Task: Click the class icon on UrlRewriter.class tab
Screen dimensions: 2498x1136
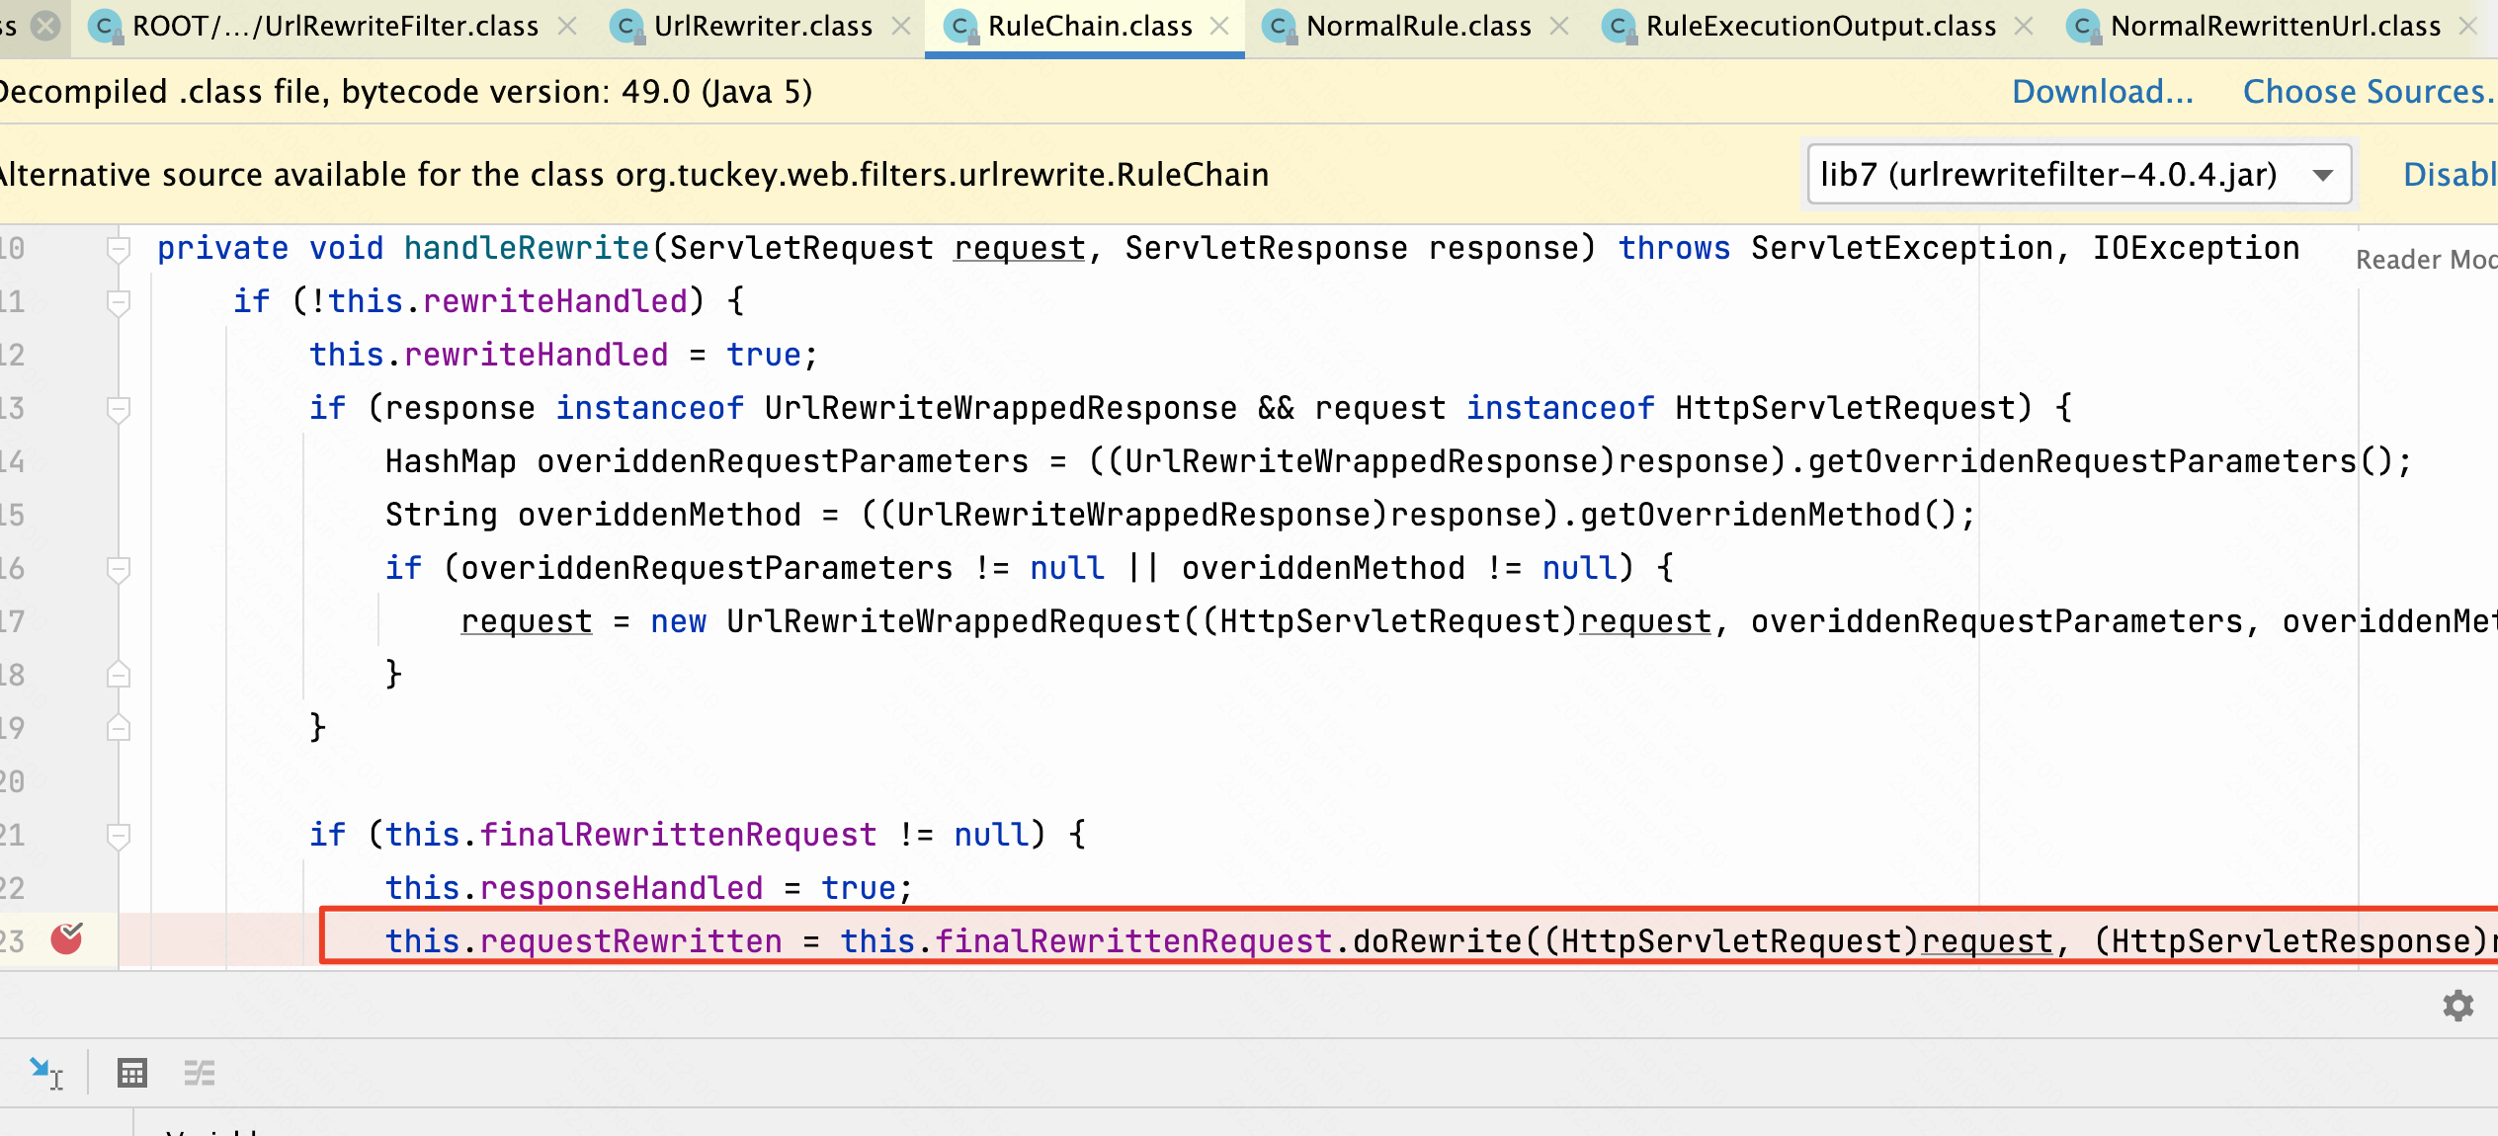Action: click(626, 27)
